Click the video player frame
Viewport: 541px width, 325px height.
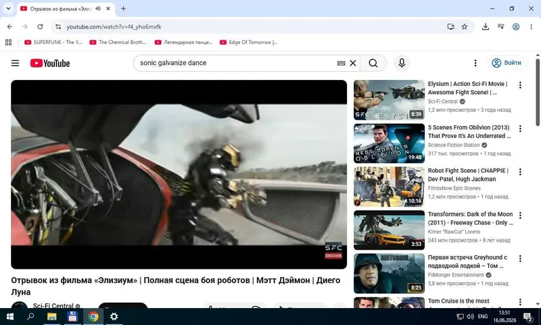[x=179, y=175]
